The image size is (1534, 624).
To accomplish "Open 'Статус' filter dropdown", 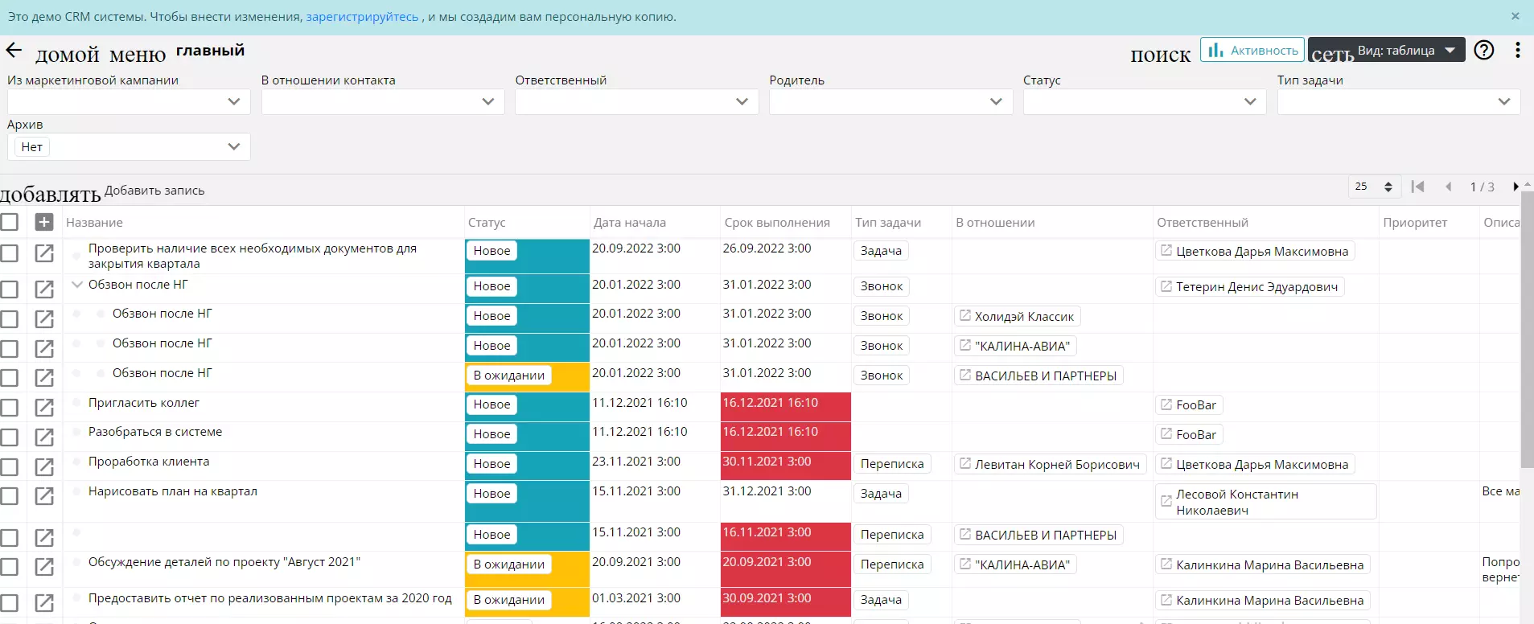I will point(1145,101).
